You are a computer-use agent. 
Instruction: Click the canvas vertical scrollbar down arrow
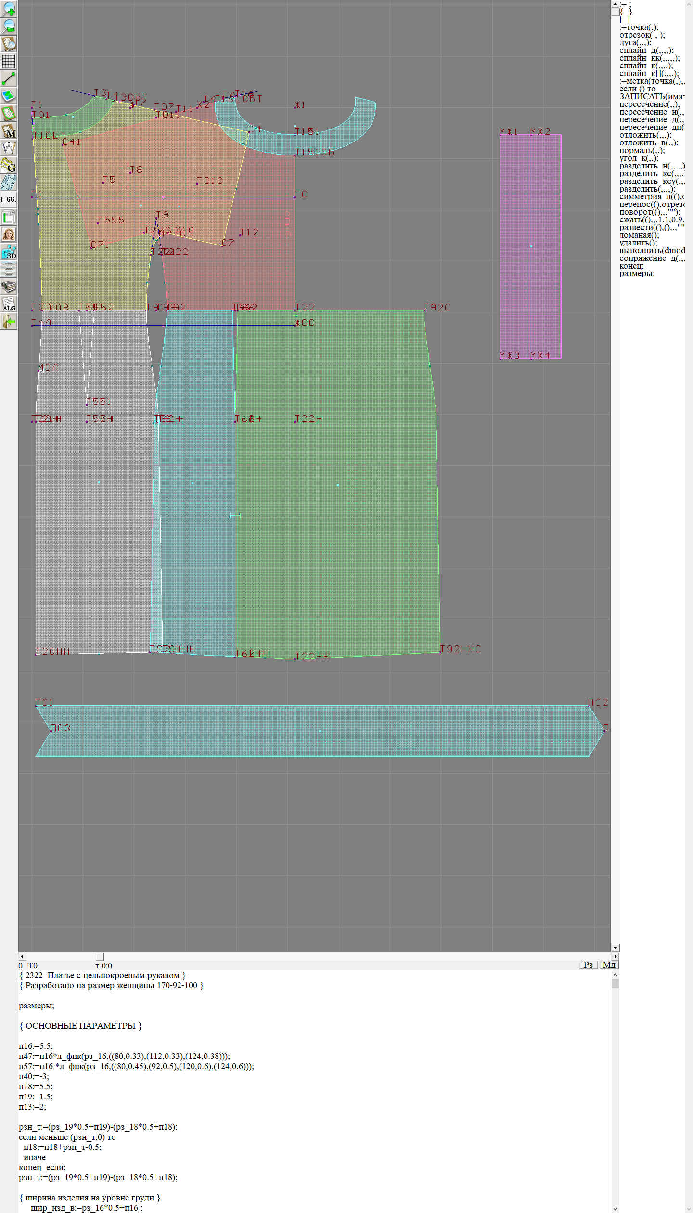pos(615,948)
